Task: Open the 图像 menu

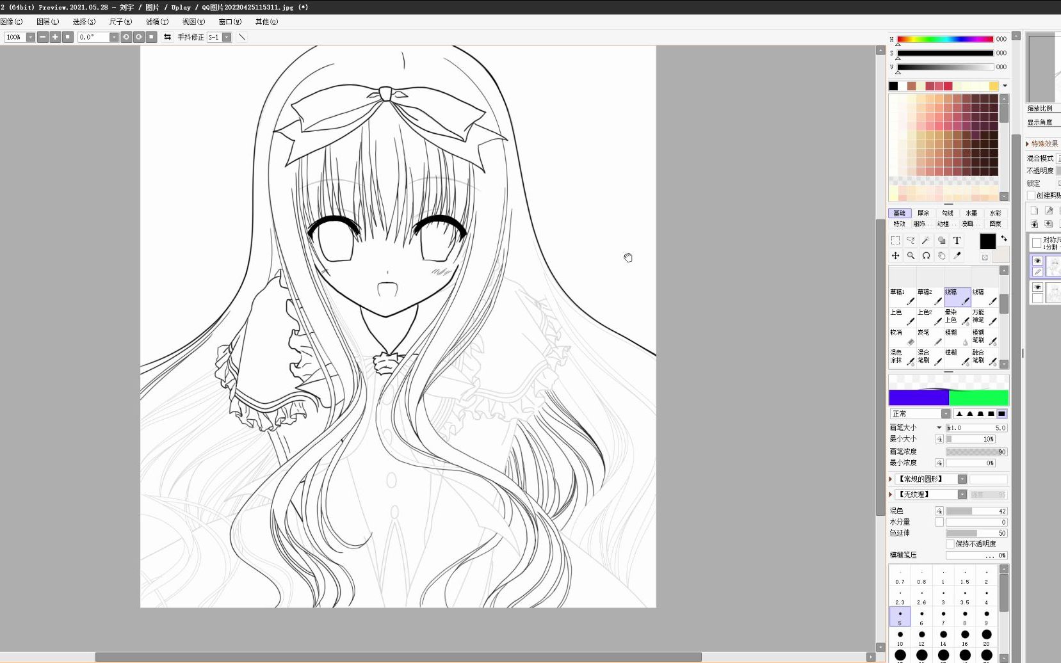Action: [12, 22]
